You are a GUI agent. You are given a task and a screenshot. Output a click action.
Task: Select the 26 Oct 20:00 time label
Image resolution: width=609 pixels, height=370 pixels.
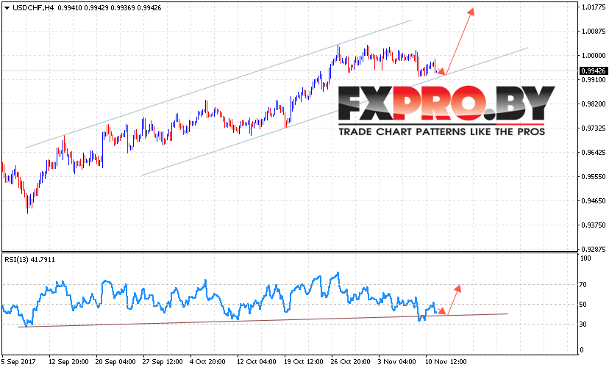click(350, 362)
